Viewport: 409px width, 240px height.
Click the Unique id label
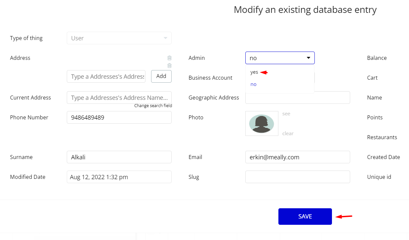pyautogui.click(x=379, y=177)
